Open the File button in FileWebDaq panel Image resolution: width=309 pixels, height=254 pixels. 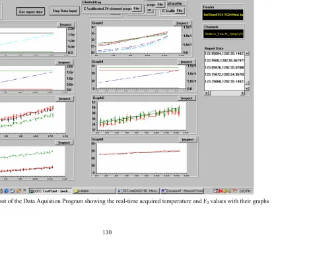coord(137,9)
